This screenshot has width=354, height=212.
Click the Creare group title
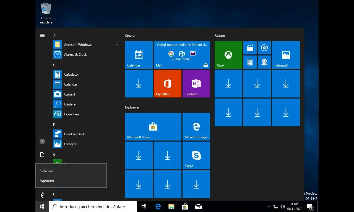point(130,36)
